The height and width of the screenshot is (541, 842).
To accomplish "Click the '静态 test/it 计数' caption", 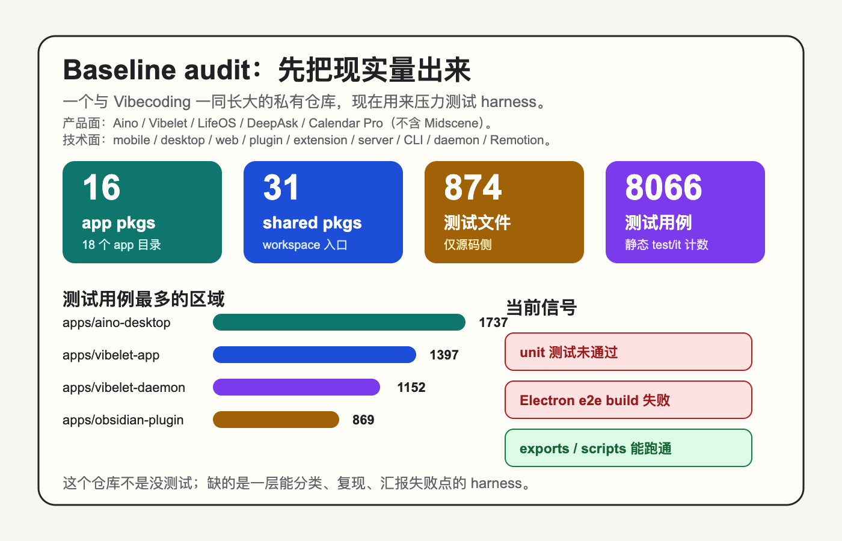I will tap(666, 245).
